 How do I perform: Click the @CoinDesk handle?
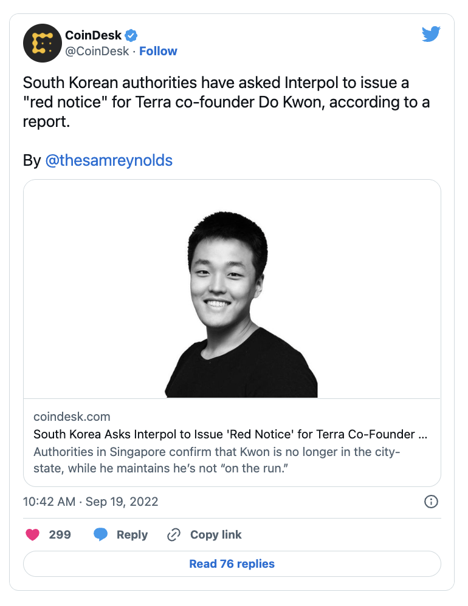[97, 52]
